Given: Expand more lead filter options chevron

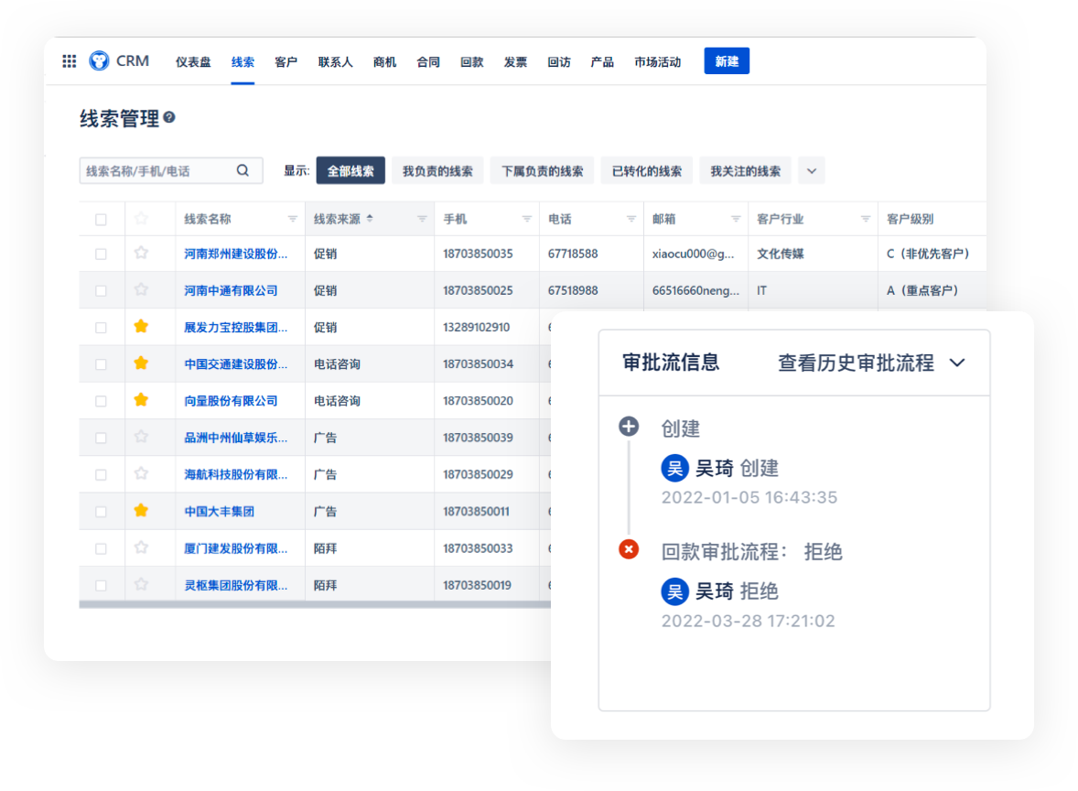Looking at the screenshot, I should [x=811, y=170].
